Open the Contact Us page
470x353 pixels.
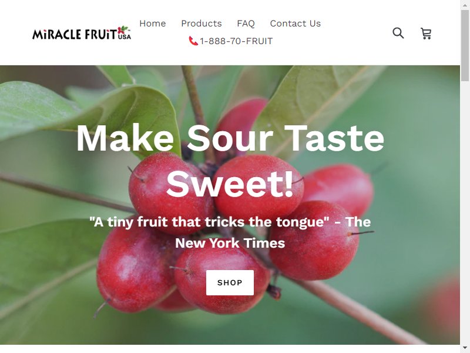[296, 24]
